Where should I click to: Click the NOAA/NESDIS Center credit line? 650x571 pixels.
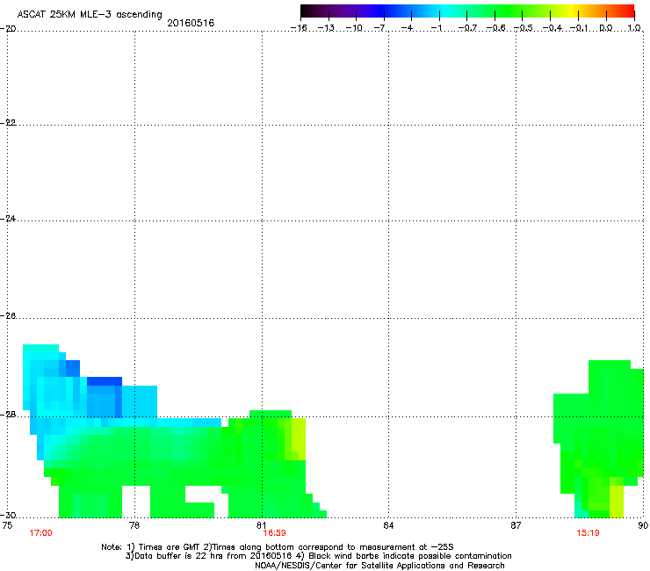(x=379, y=566)
